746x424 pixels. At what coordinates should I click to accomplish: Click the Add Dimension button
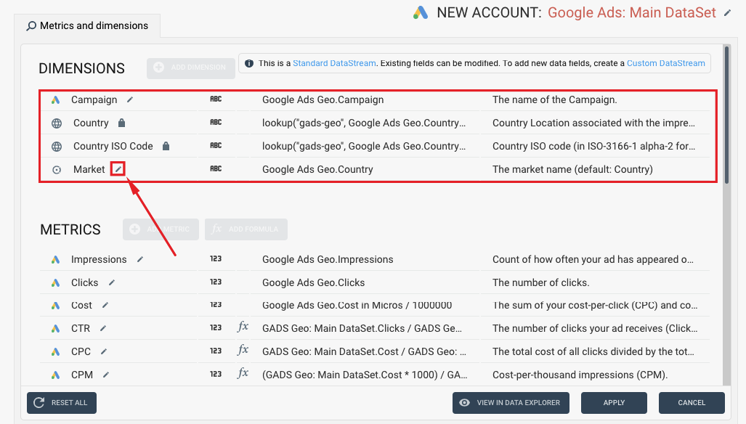(x=191, y=68)
